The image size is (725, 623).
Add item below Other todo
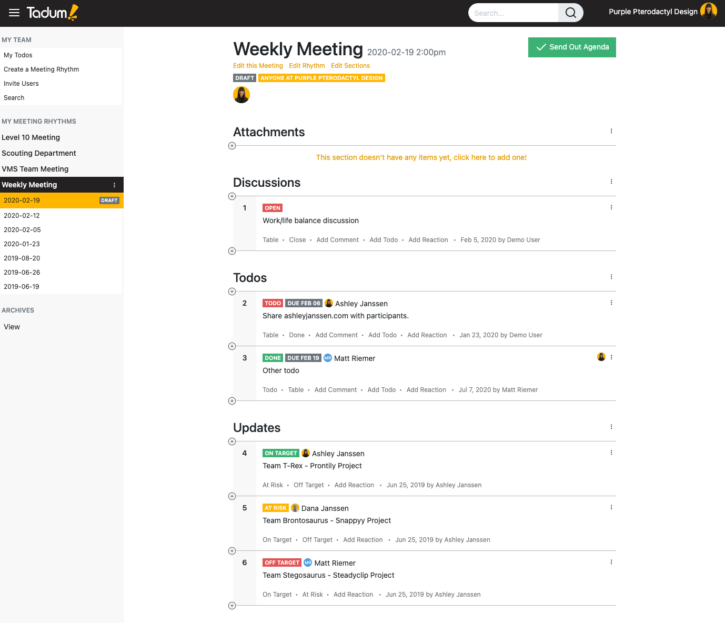pos(232,401)
